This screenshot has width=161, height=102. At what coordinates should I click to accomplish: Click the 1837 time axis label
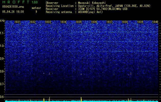[x=109, y=22]
